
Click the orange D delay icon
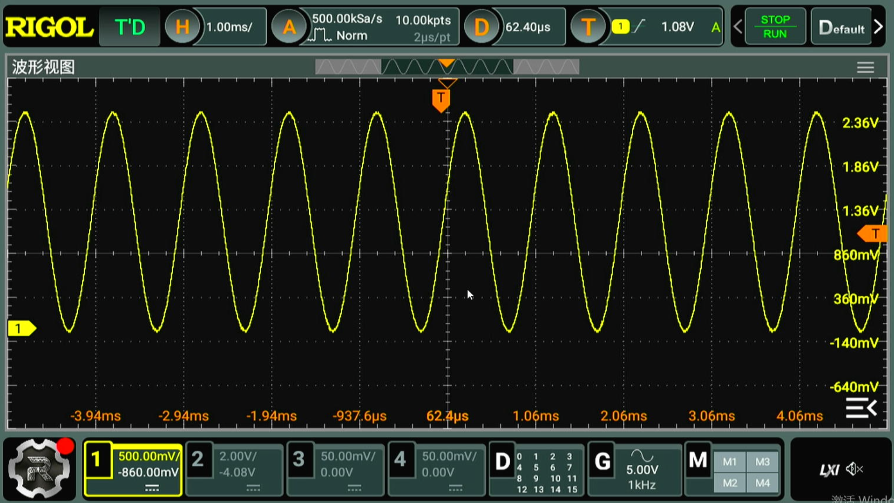(x=481, y=27)
